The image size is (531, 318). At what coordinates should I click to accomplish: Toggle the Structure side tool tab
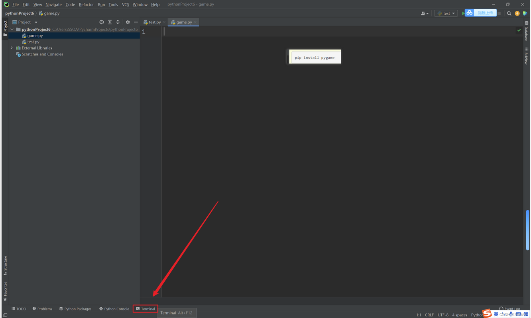click(5, 266)
